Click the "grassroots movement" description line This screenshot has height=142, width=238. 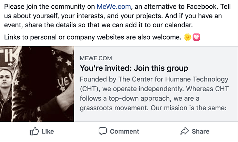(152, 108)
